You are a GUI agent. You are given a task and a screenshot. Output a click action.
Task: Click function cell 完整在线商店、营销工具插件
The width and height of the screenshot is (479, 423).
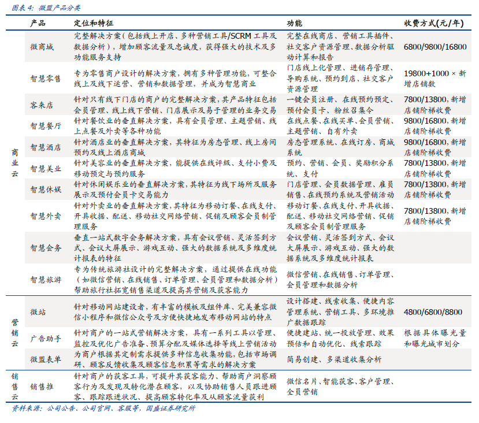click(340, 46)
